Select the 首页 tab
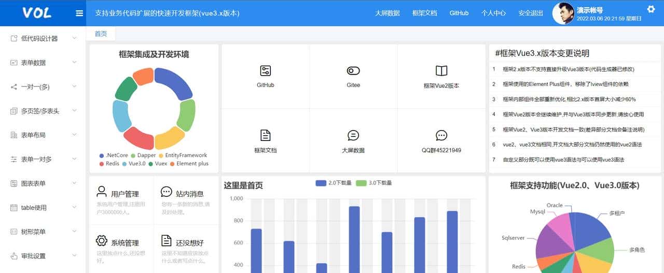This screenshot has height=273, width=664. (x=101, y=34)
